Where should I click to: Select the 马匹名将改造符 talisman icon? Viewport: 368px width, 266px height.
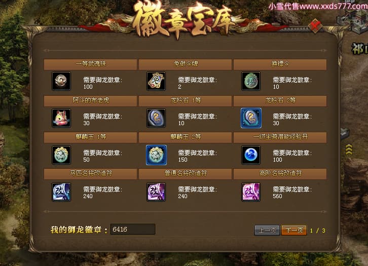click(x=61, y=192)
